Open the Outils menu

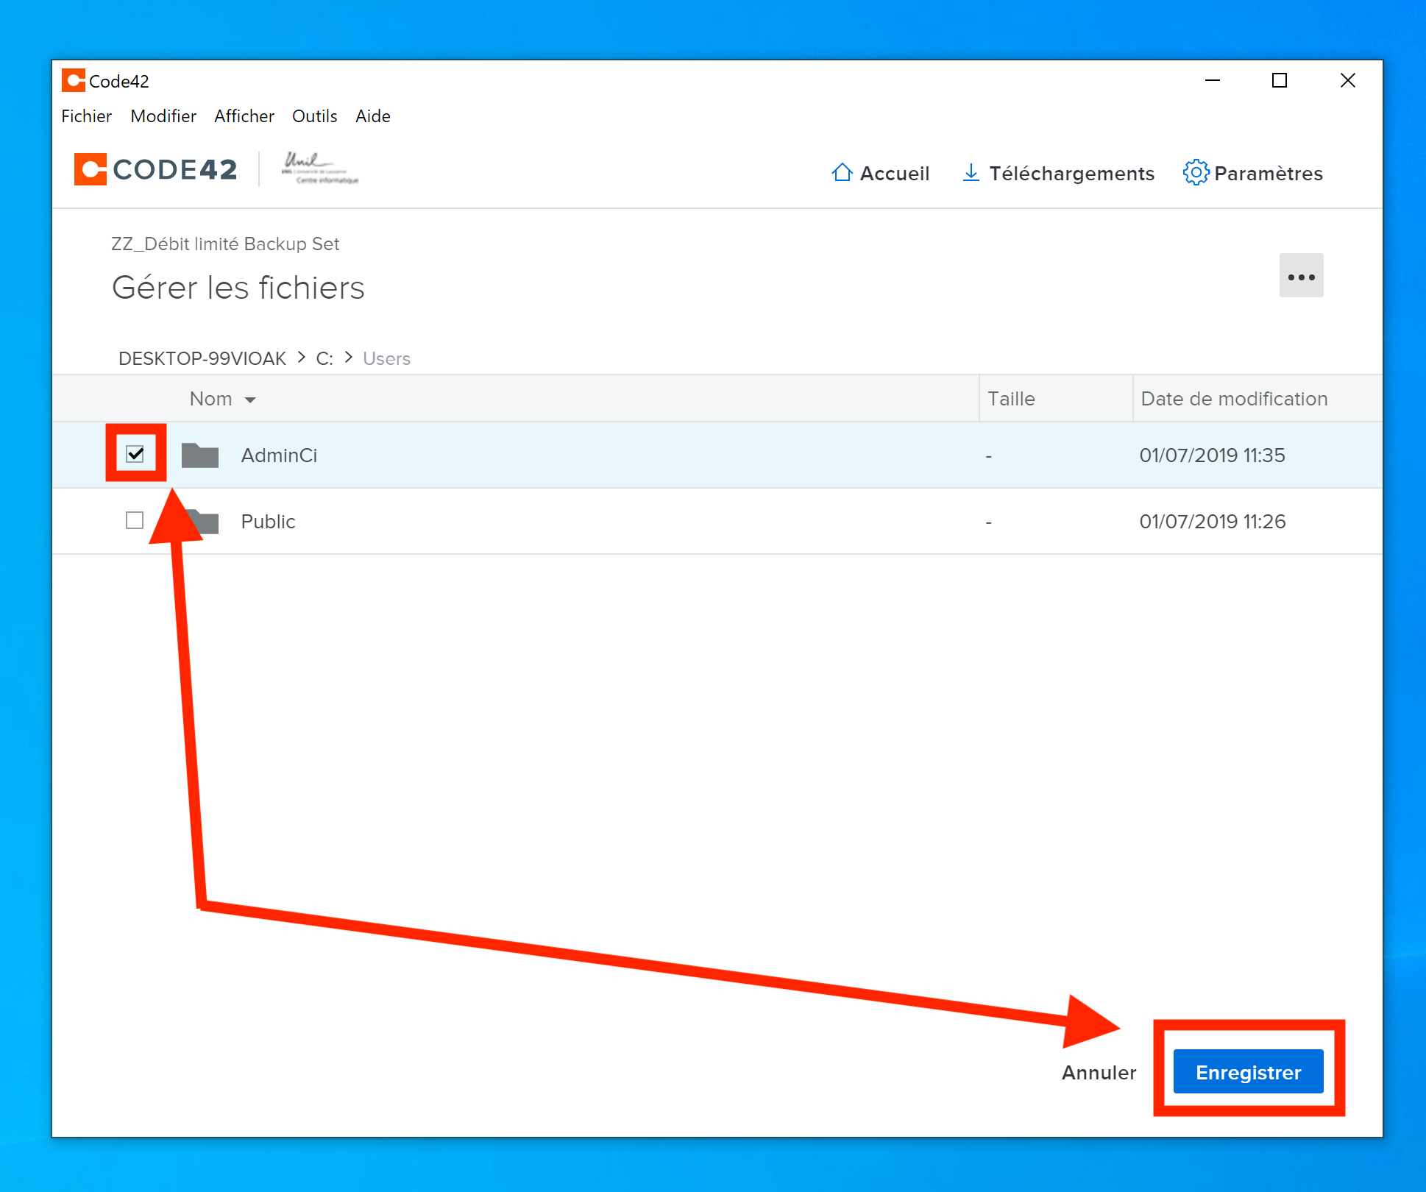tap(314, 116)
